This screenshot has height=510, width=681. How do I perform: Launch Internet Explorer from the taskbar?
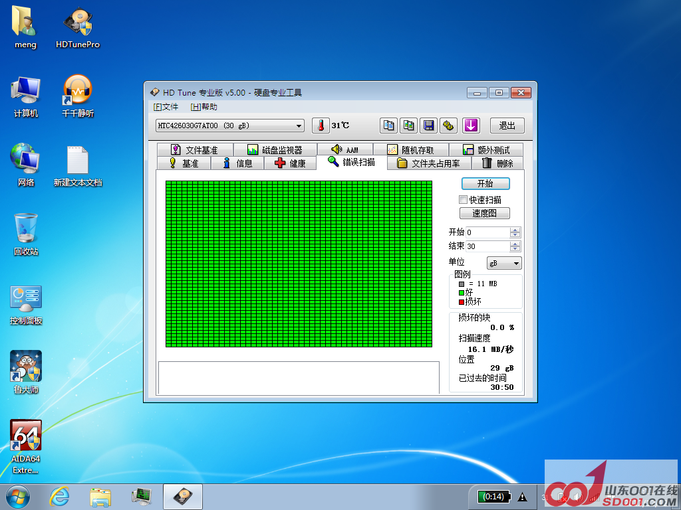59,497
